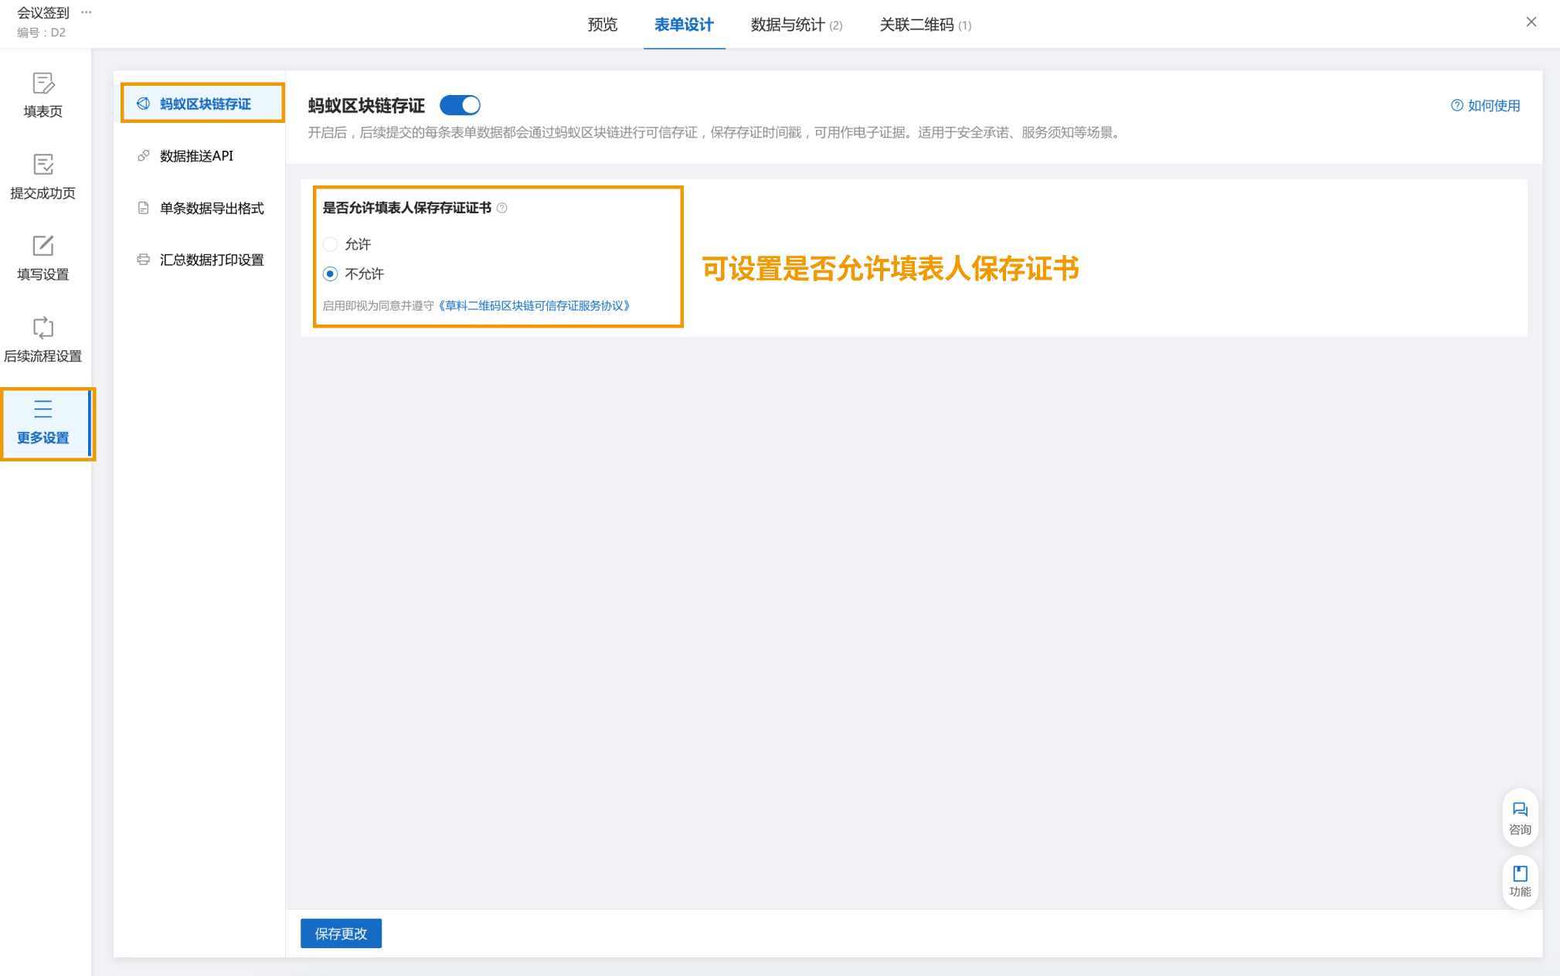Switch to the 预览 tab

click(x=602, y=25)
